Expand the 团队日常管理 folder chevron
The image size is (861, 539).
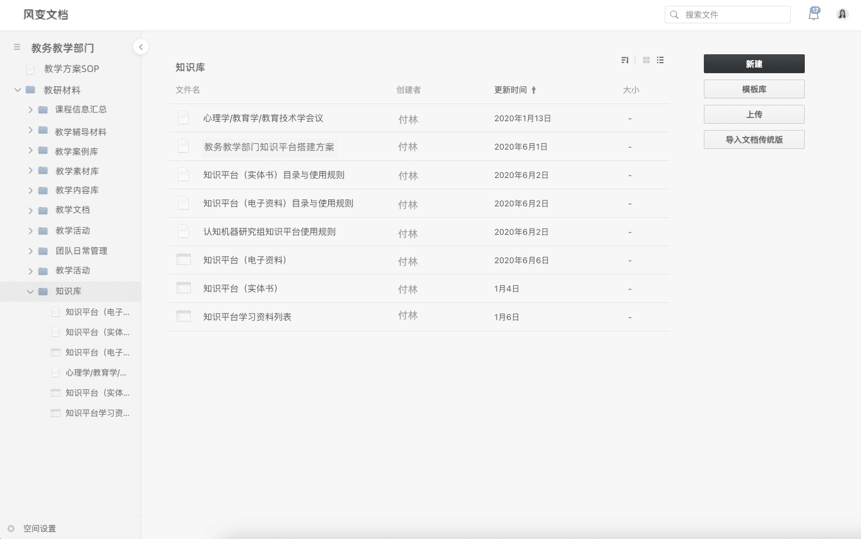click(30, 251)
